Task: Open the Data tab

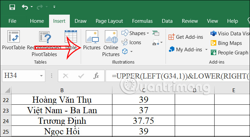Action: click(167, 21)
